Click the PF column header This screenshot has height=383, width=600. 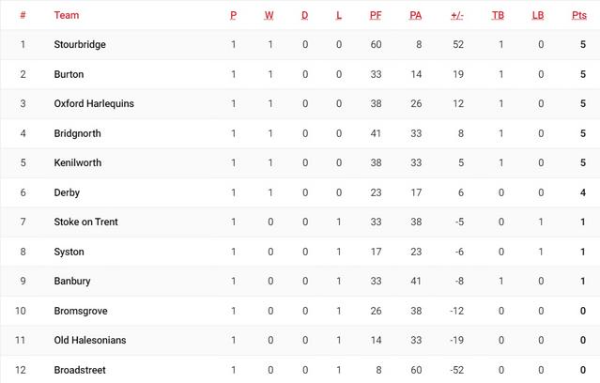pos(376,15)
